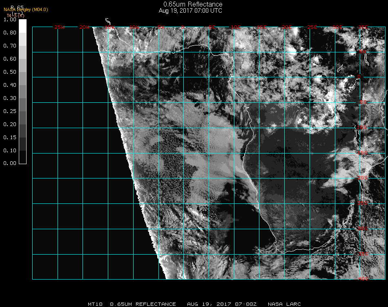Select the 0.20 value on the reflectance scale
Viewport: 388px width, 307px height.
pos(10,124)
